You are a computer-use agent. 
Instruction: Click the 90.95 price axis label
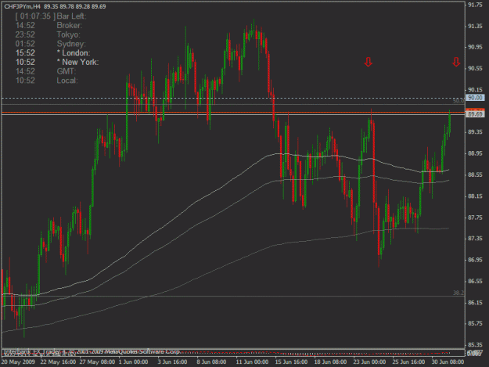(x=475, y=47)
